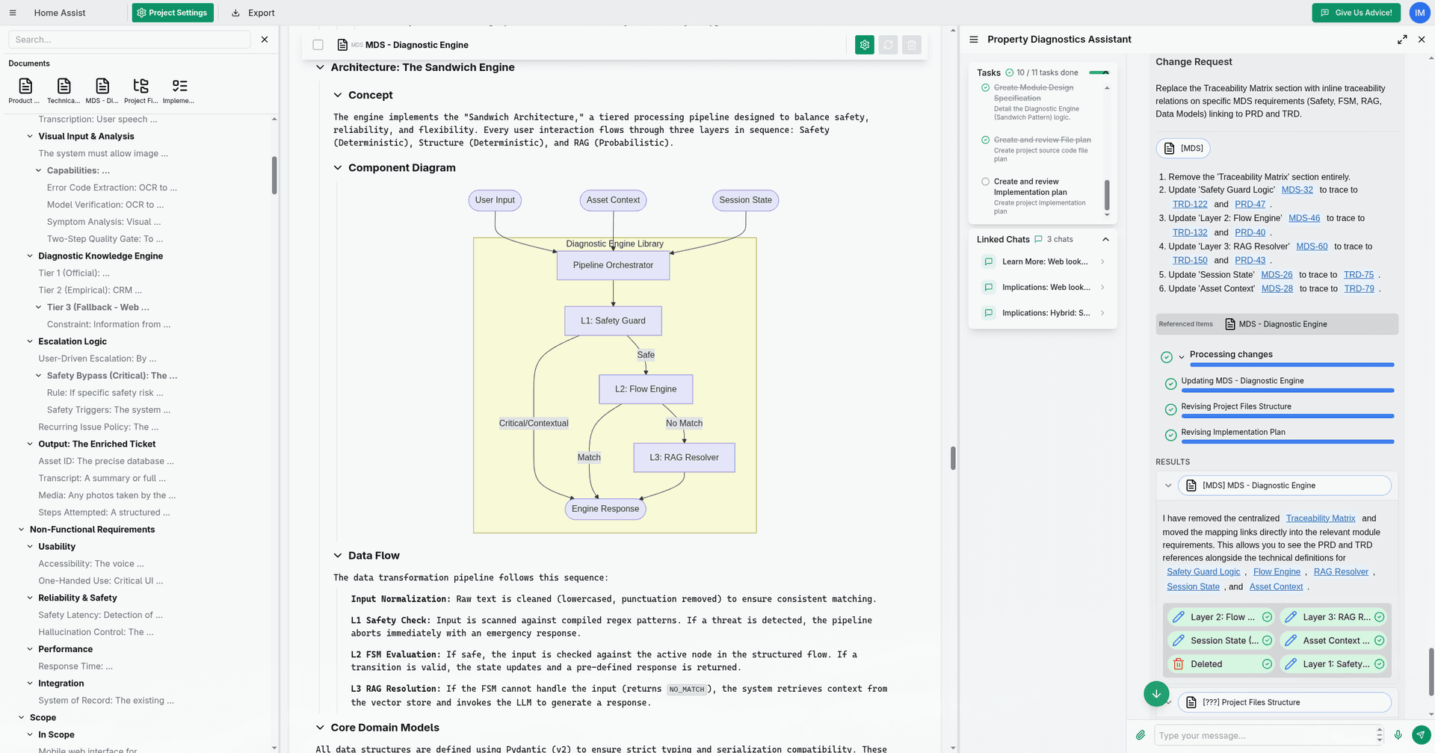Click the refresh icon in document header
Screen dimensions: 1435x753
888,45
